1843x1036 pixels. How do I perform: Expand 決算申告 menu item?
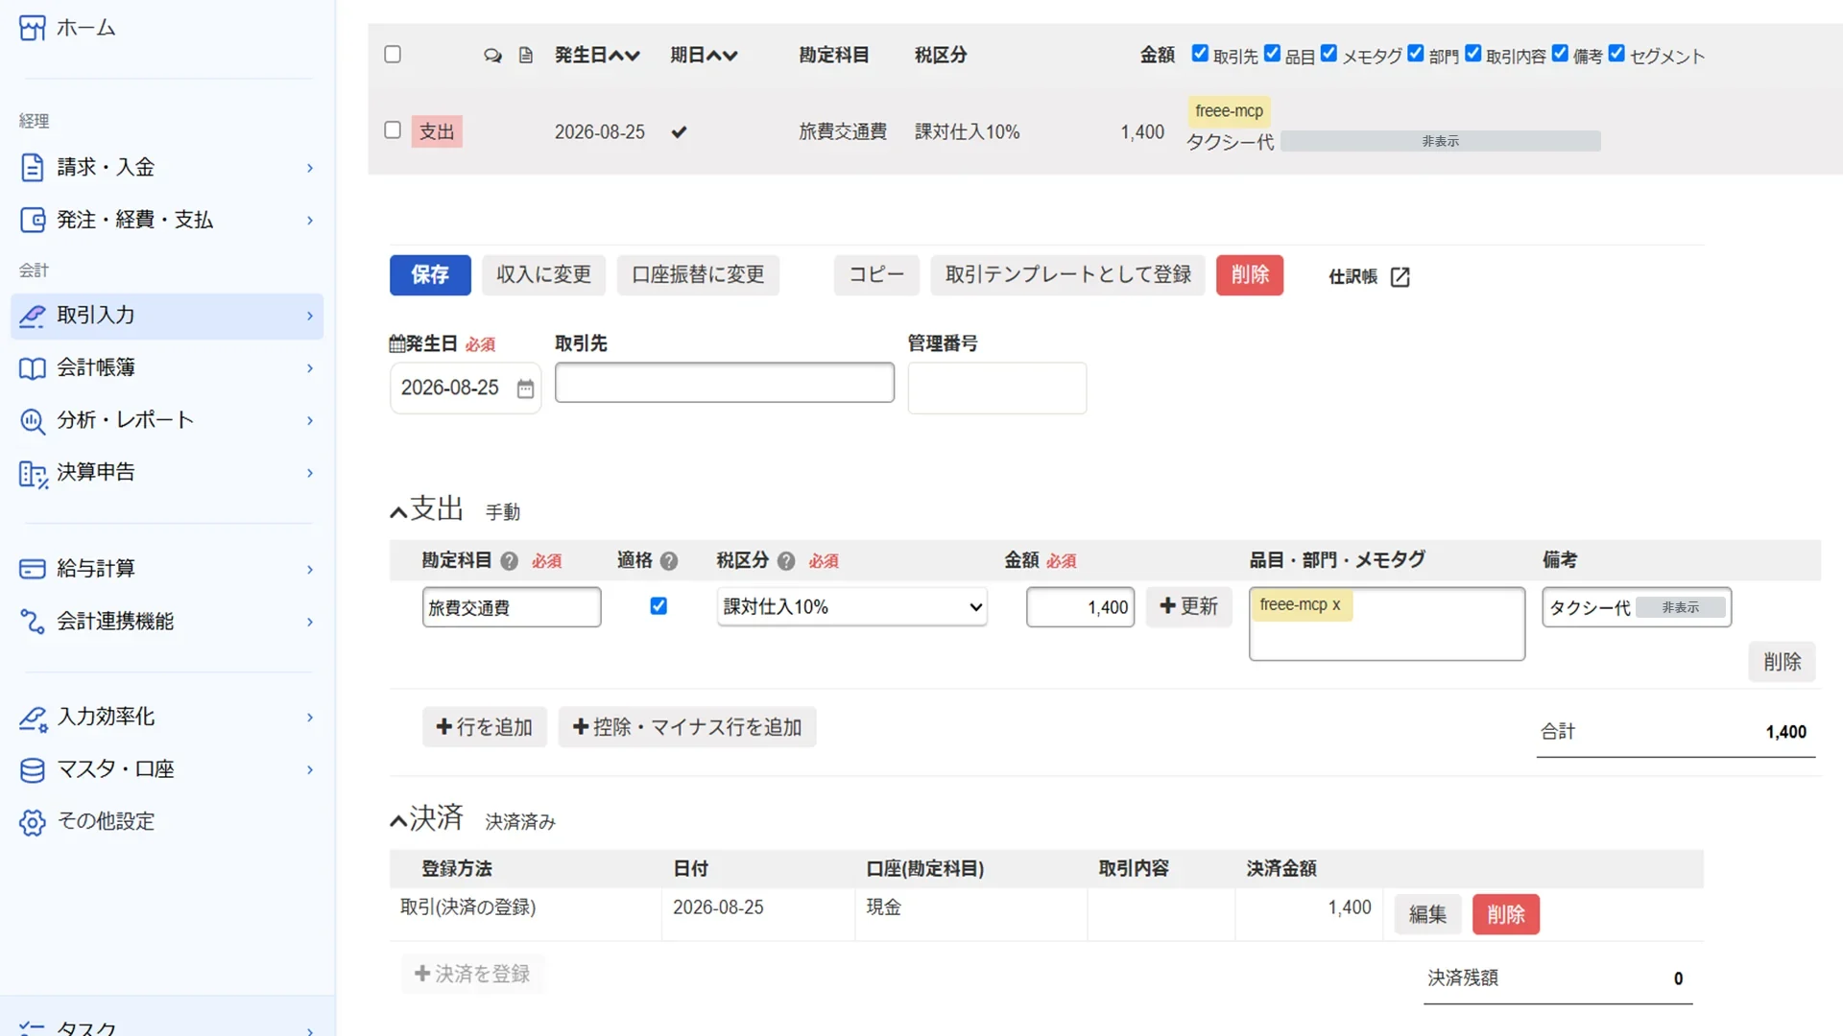(x=309, y=474)
